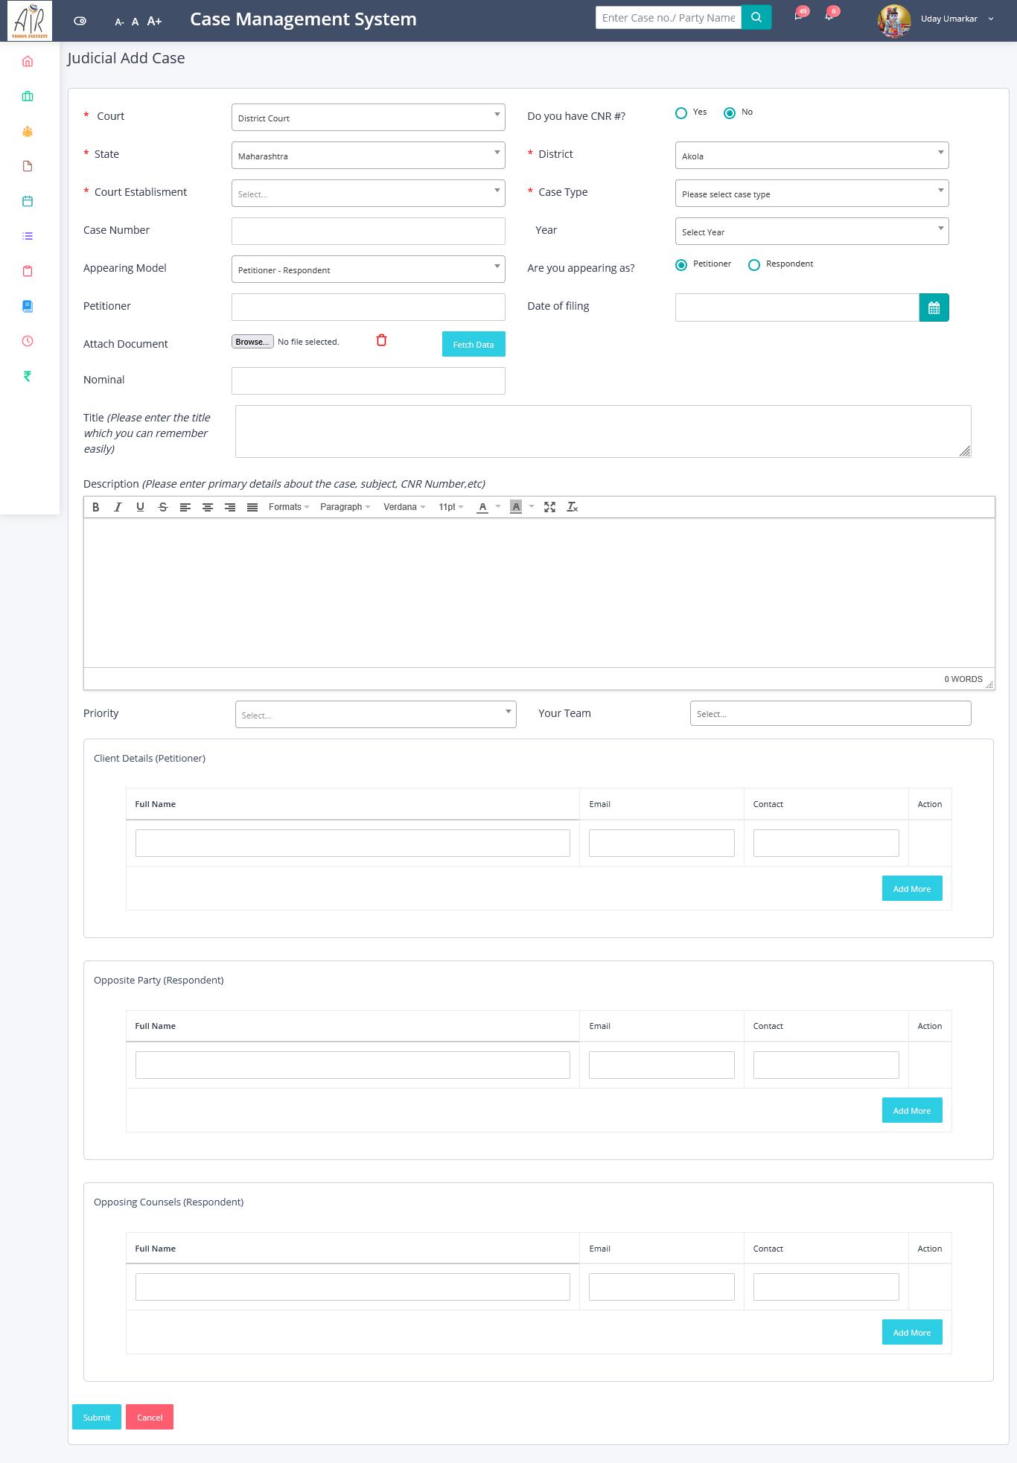Select the Respondent radio option
Image resolution: width=1017 pixels, height=1463 pixels.
click(x=754, y=265)
